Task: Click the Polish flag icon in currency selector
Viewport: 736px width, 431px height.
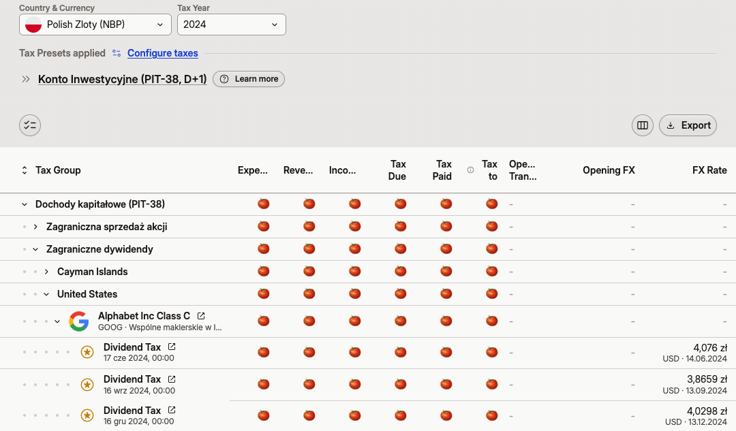Action: tap(33, 25)
